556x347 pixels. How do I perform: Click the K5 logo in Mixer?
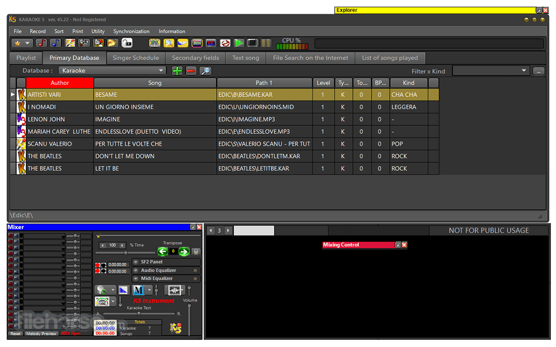click(x=175, y=328)
